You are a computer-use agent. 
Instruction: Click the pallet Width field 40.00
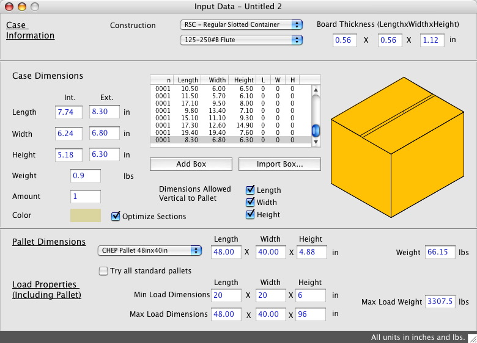[271, 252]
